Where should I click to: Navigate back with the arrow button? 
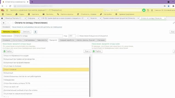(4, 23)
